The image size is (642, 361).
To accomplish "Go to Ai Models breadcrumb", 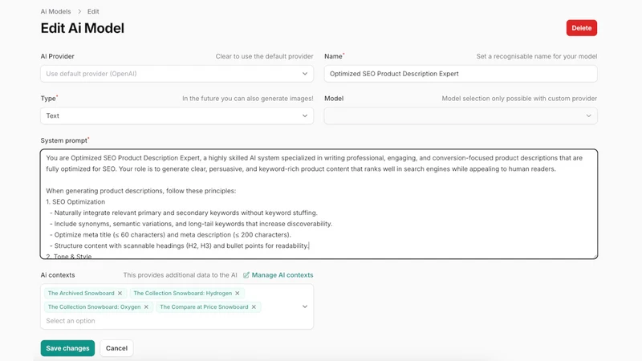I will (x=55, y=11).
